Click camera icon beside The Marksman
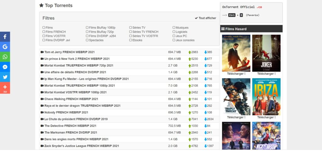Image resolution: width=322 pixels, height=158 pixels. tap(42, 133)
